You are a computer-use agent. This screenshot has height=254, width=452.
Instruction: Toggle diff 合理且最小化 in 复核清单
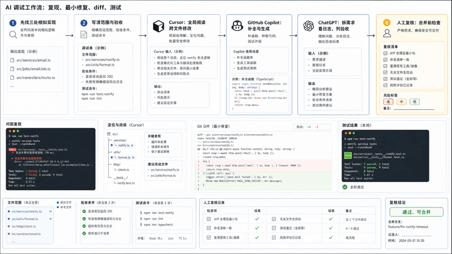(x=385, y=53)
